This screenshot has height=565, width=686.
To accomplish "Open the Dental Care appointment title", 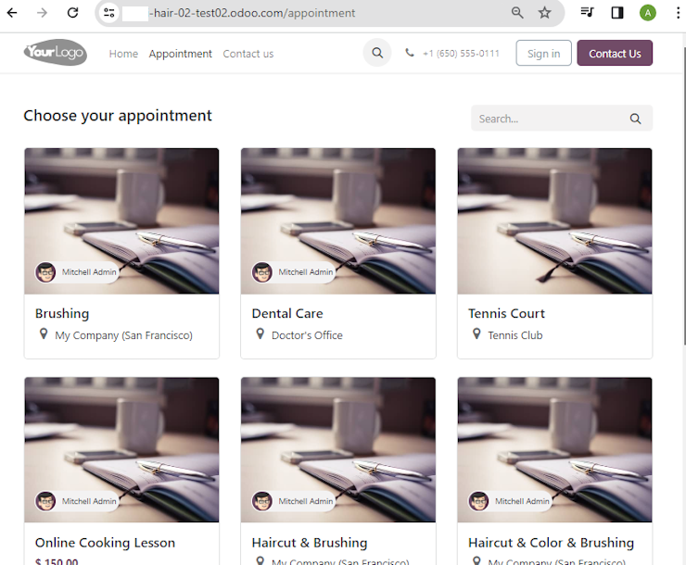I will click(287, 313).
